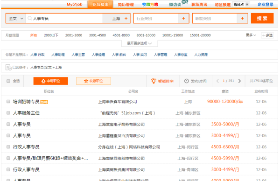Click the plus icon next to 上海
This screenshot has height=181, width=280.
pos(126,18)
